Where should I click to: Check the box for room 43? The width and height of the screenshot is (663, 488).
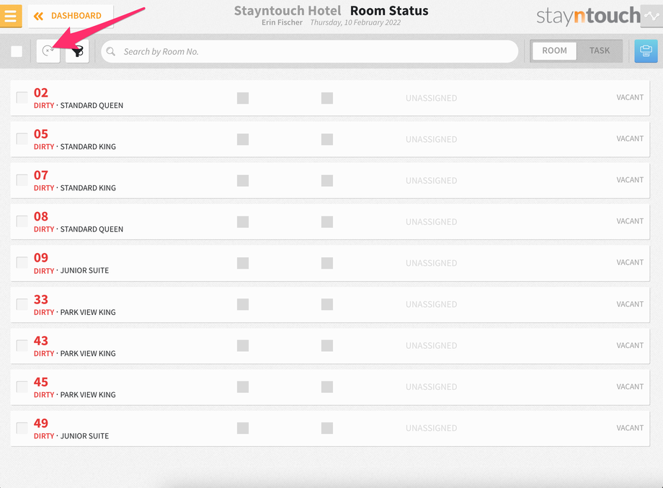pos(22,345)
